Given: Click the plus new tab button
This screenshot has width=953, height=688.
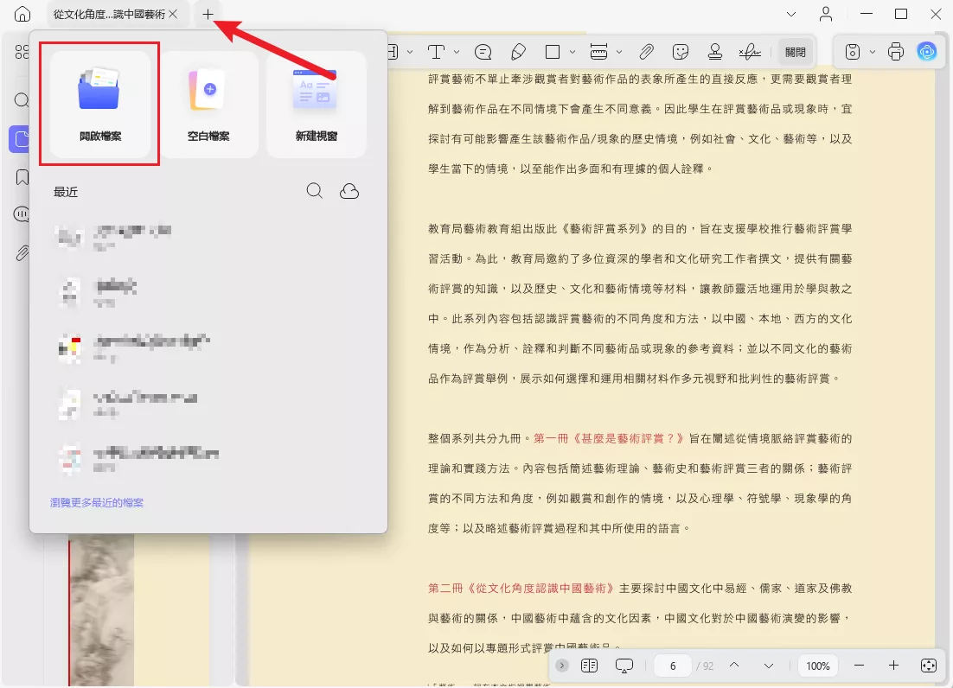Looking at the screenshot, I should pyautogui.click(x=208, y=14).
